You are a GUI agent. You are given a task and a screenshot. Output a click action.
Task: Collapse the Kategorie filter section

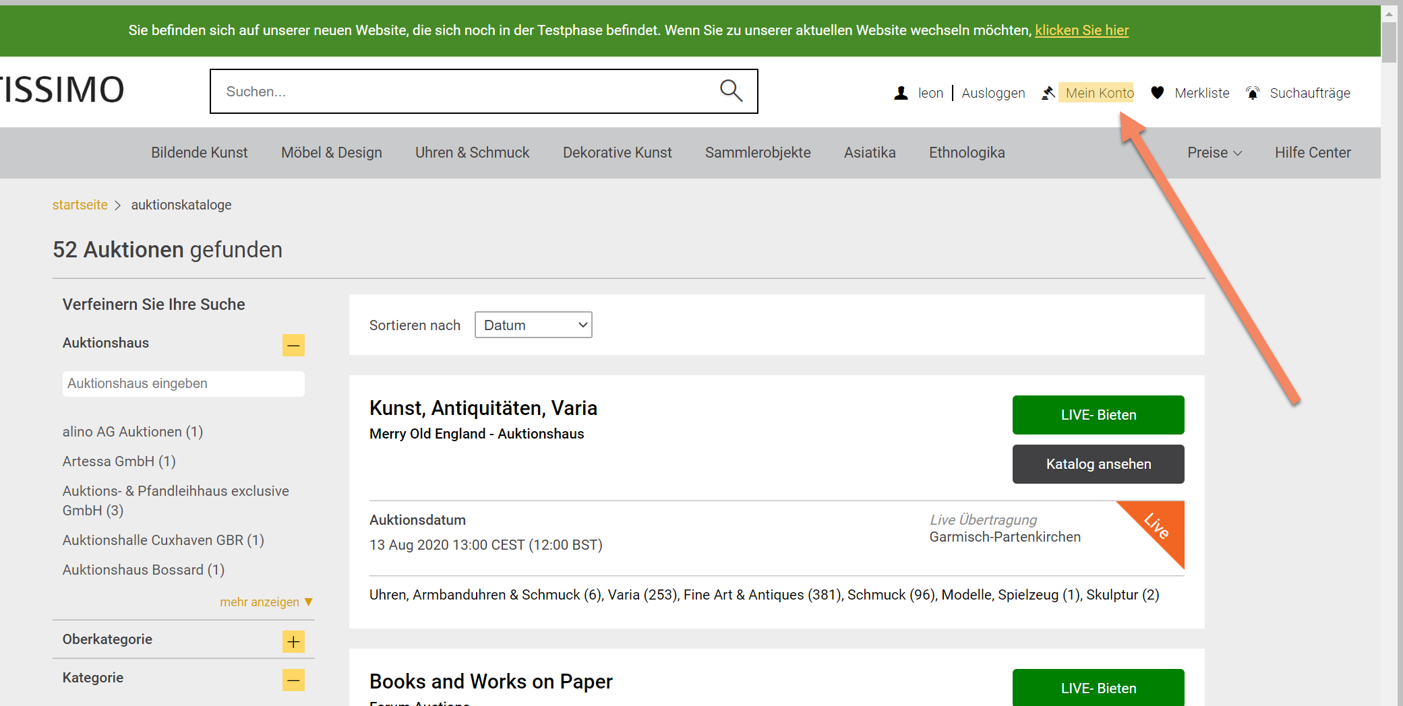pyautogui.click(x=293, y=680)
